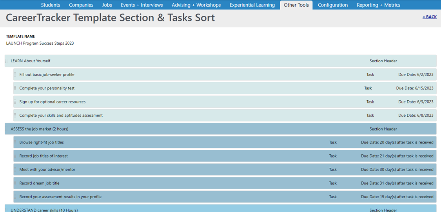Screen dimensions: 441x212
Task: Switch to Reporting + Metrics tab
Action: [x=378, y=5]
